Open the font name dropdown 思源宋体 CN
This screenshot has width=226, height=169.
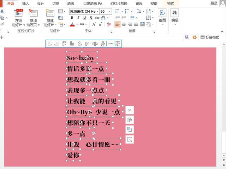(84, 11)
